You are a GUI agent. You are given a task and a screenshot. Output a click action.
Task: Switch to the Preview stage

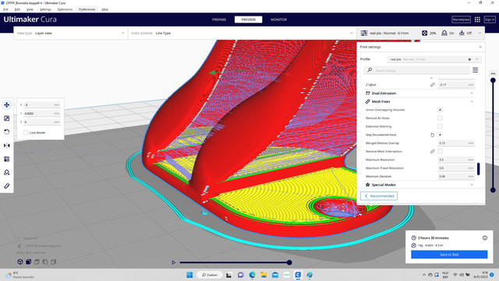click(248, 20)
